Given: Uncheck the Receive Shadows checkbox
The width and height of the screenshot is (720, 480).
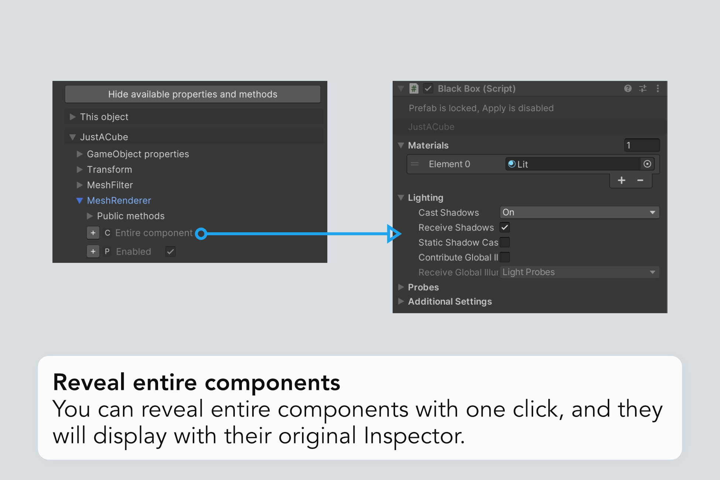Looking at the screenshot, I should click(505, 227).
